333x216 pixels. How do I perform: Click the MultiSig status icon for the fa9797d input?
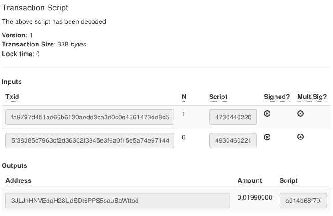coord(301,113)
